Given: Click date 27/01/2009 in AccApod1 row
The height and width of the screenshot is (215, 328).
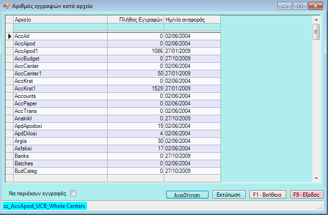Looking at the screenshot, I should tap(192, 51).
